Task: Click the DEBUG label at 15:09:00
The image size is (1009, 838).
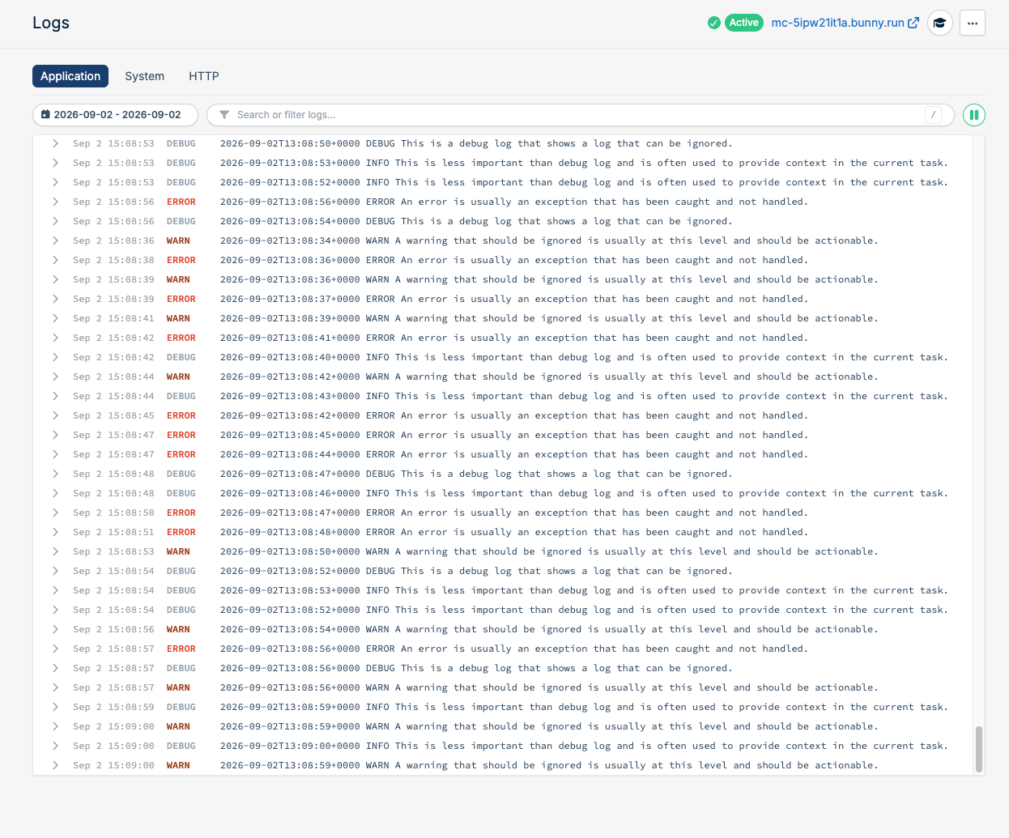Action: 181,746
